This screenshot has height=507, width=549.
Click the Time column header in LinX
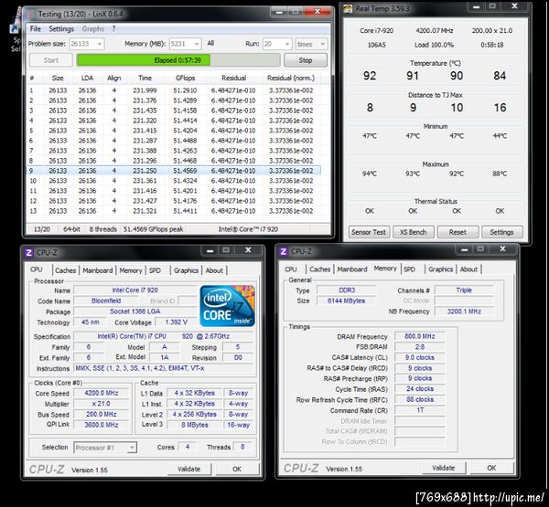[145, 79]
